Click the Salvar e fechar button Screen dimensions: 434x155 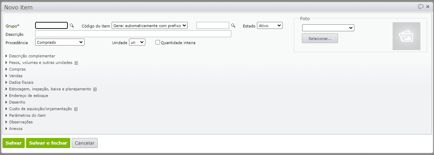click(x=48, y=143)
